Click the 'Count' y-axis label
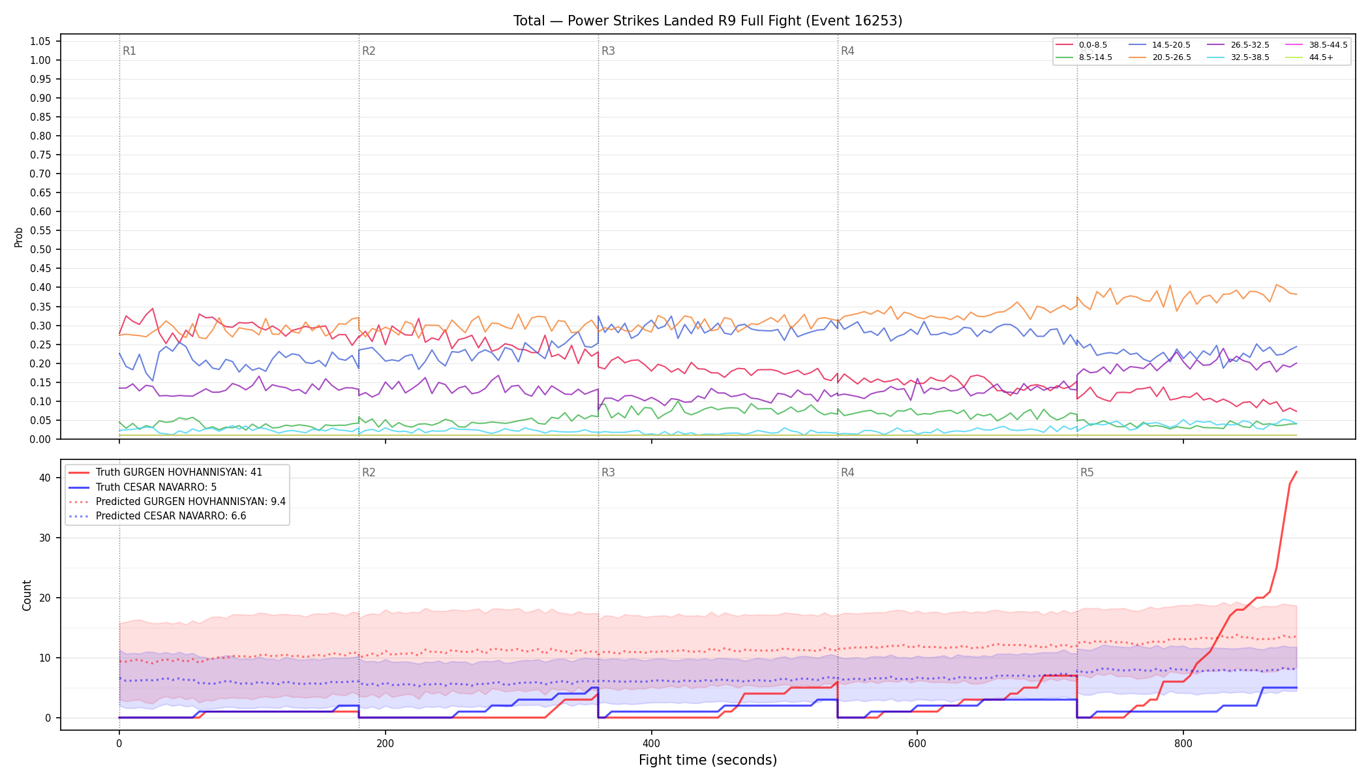Viewport: 1370px width, 783px height. coord(27,595)
